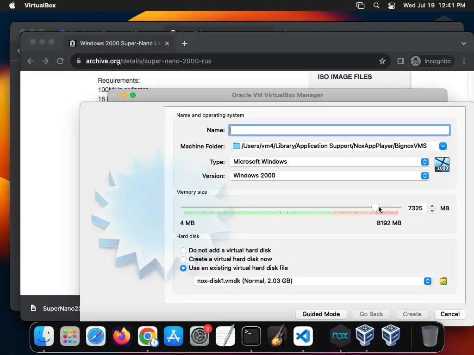Screen dimensions: 474x355
Task: Open Chrome tab search chevron
Action: tap(464, 43)
